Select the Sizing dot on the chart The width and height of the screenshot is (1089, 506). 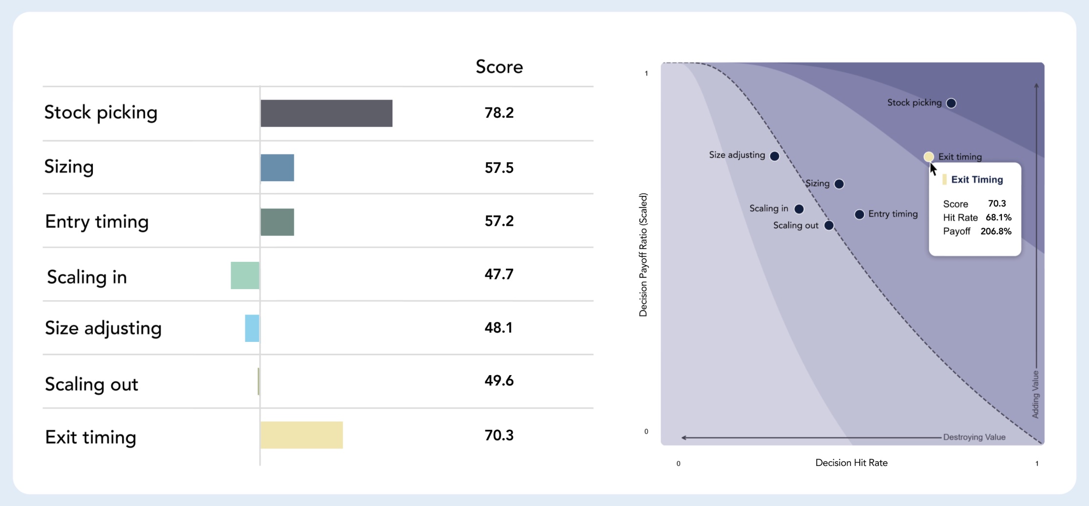[839, 184]
